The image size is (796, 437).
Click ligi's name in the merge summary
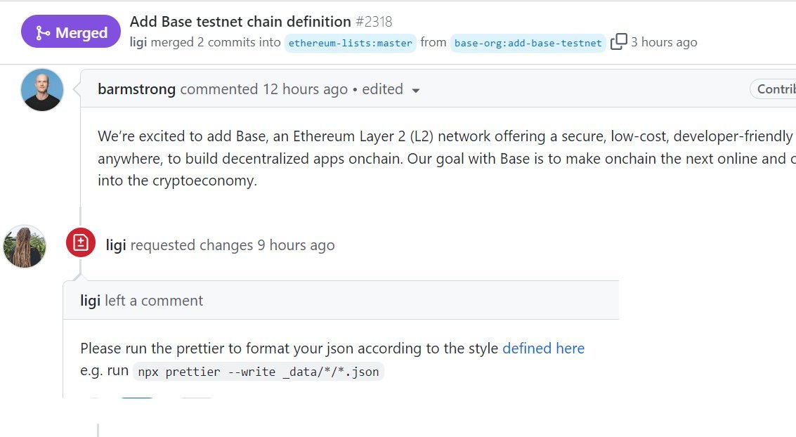(x=138, y=42)
